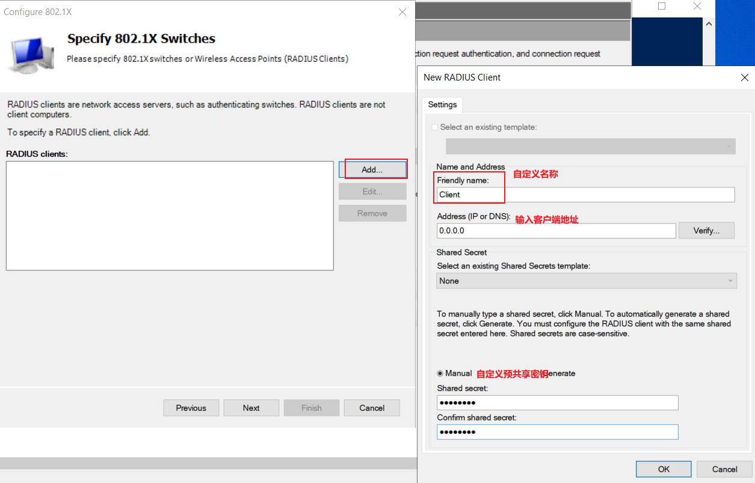Close the New RADIUS Client dialog window
Image resolution: width=755 pixels, height=483 pixels.
pos(744,77)
